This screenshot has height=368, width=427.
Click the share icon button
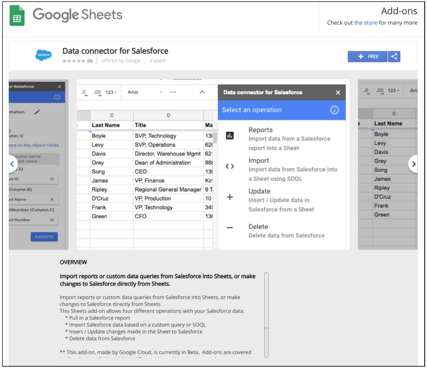click(x=394, y=56)
